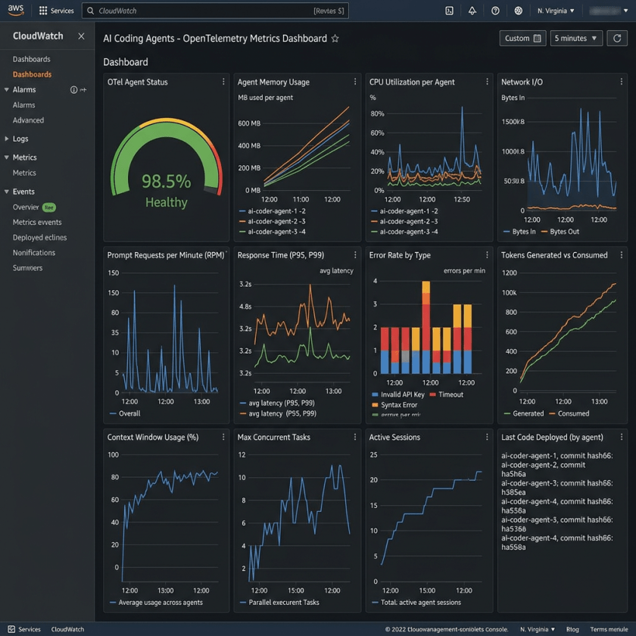Open the help question mark icon
This screenshot has height=636, width=636.
495,11
